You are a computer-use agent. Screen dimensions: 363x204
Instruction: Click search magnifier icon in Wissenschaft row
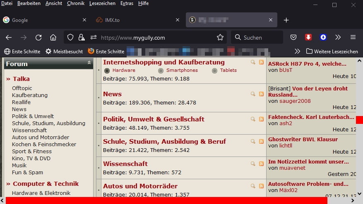(x=253, y=164)
